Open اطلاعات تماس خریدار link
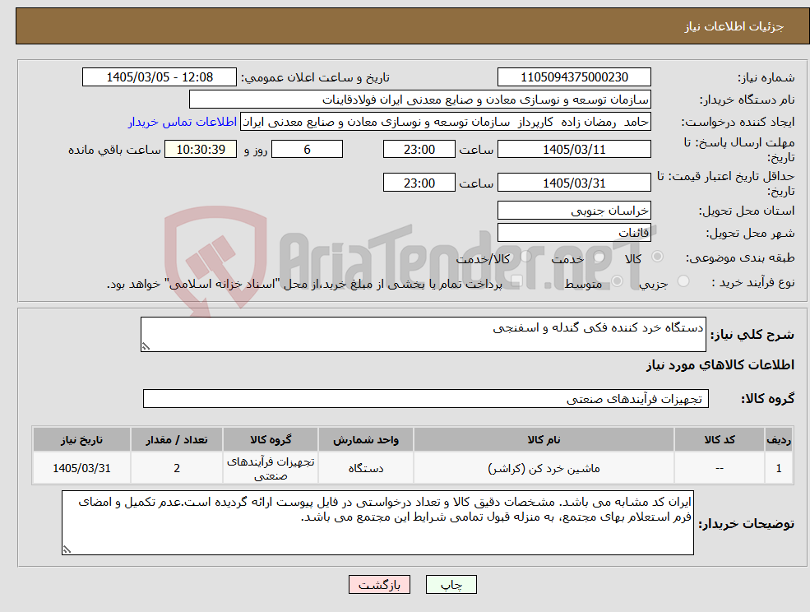Image resolution: width=810 pixels, height=612 pixels. pyautogui.click(x=183, y=122)
